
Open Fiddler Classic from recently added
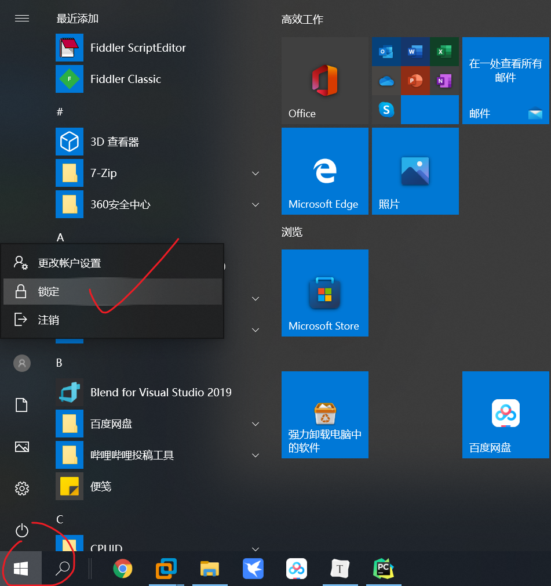(x=125, y=79)
